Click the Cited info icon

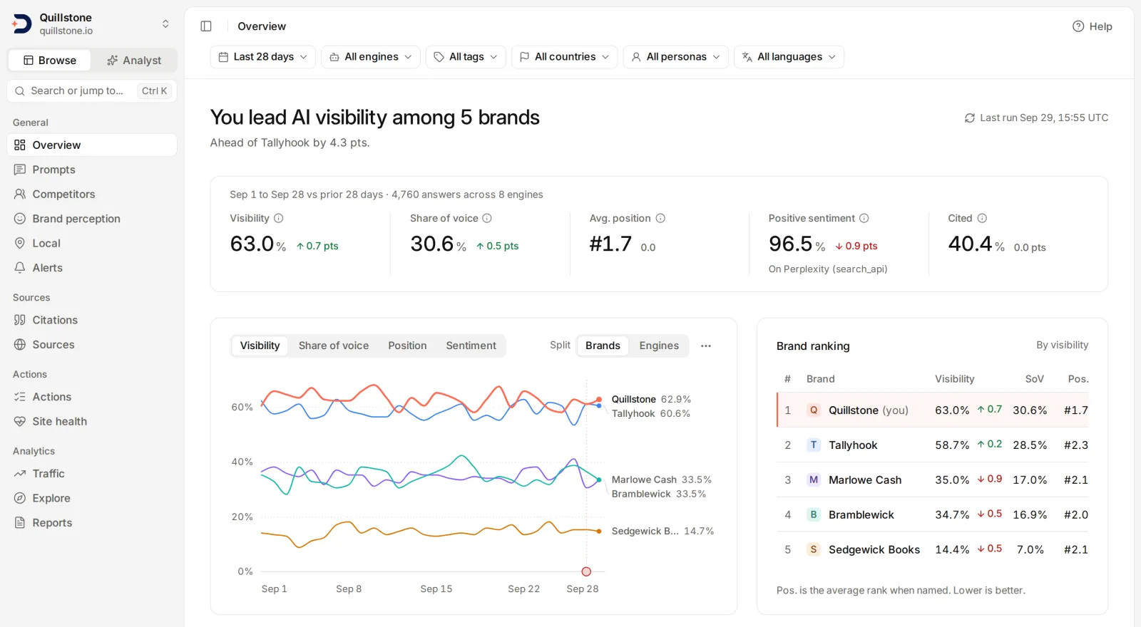(x=982, y=218)
